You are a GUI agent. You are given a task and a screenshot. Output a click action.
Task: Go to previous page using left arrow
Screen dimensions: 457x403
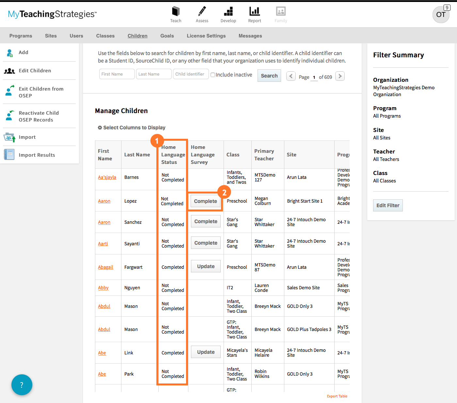tap(291, 76)
